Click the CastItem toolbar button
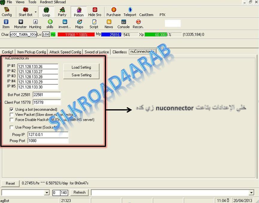Image resolution: width=259 pixels, height=203 pixels. 146,15
